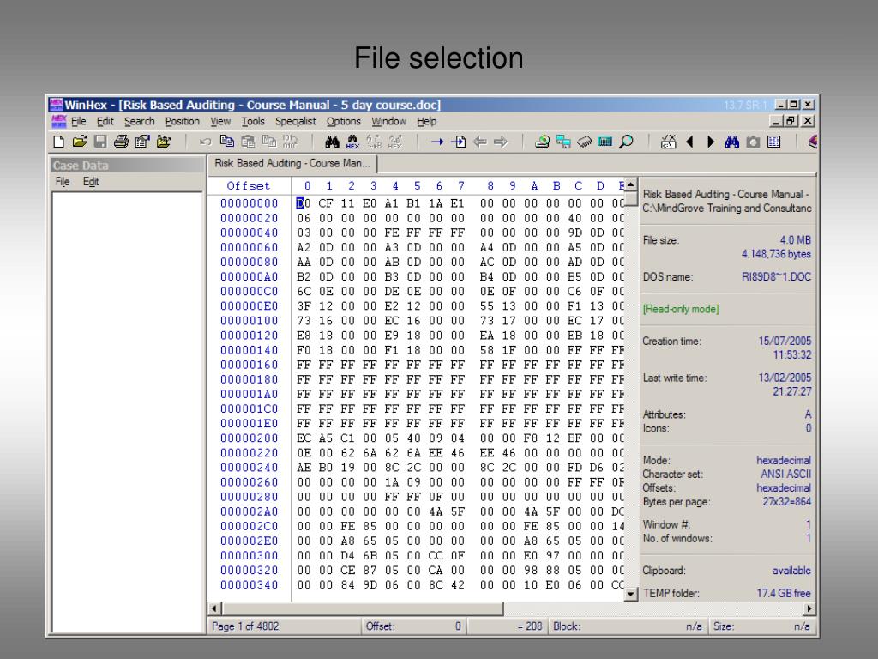Click the RI89D8~1.DOC DOS name
This screenshot has height=659, width=878.
776,277
